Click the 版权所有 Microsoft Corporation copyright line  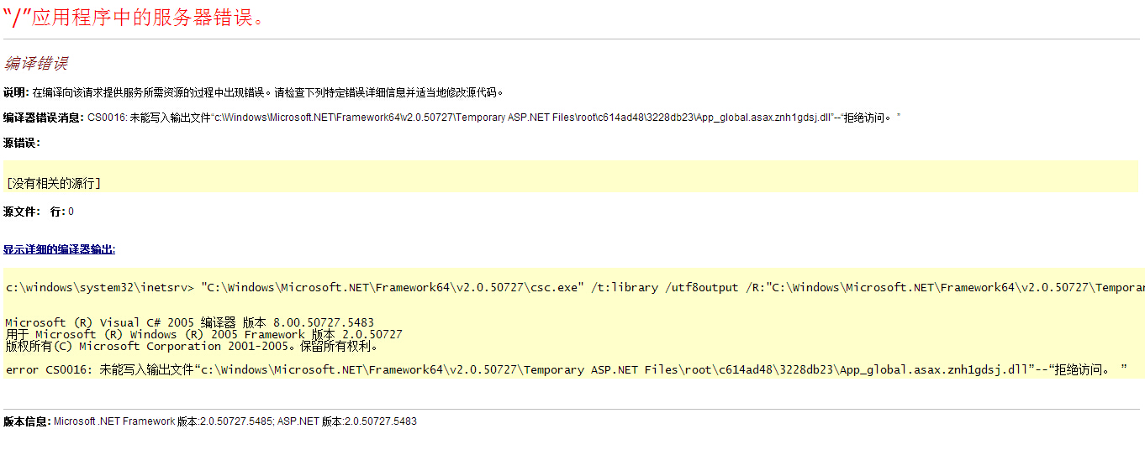click(192, 346)
